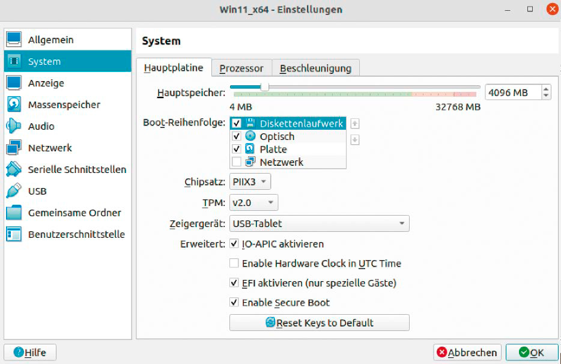The width and height of the screenshot is (561, 364).
Task: Click the Hauptspeicher slider handle
Action: (x=264, y=87)
